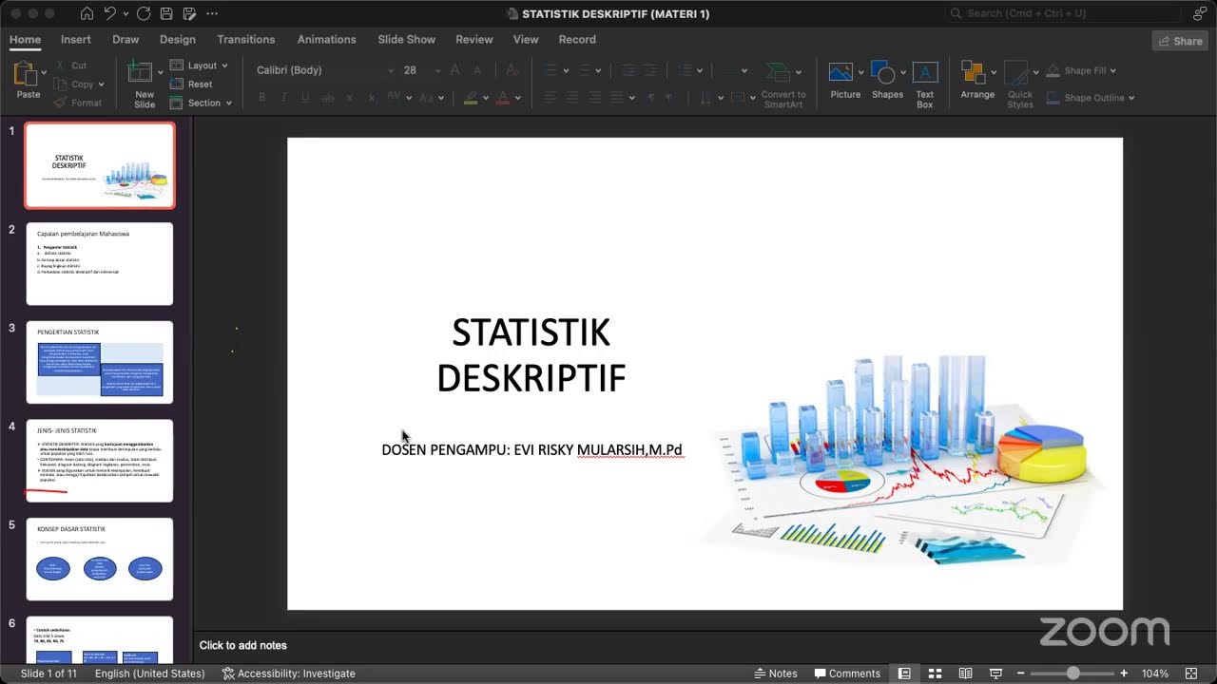
Task: Click the Share button
Action: [x=1180, y=41]
